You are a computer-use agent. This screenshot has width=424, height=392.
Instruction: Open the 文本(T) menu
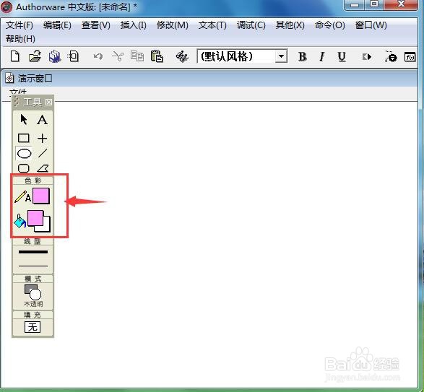pyautogui.click(x=212, y=25)
